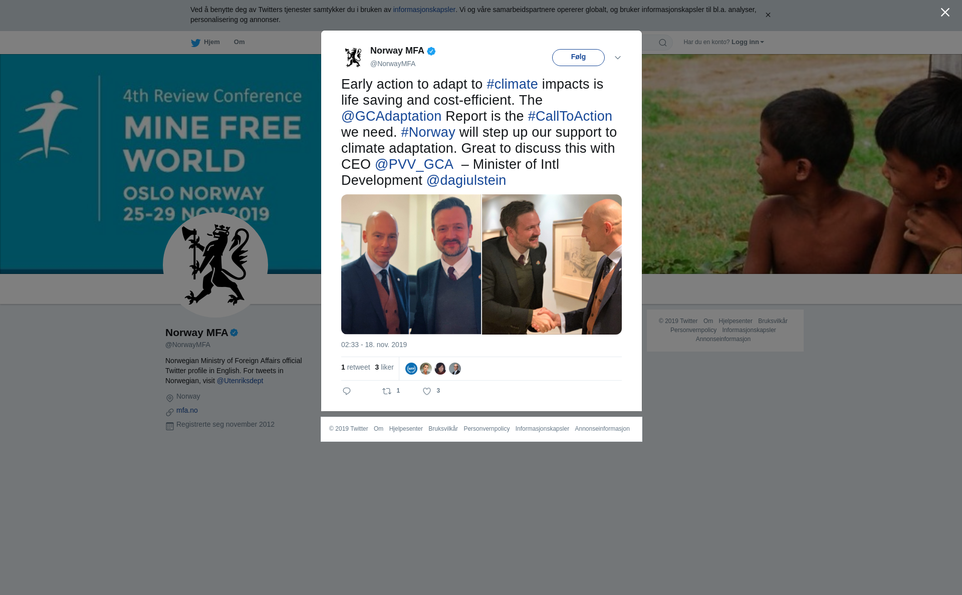The width and height of the screenshot is (962, 595).
Task: Like the tweet with heart icon
Action: pyautogui.click(x=427, y=391)
